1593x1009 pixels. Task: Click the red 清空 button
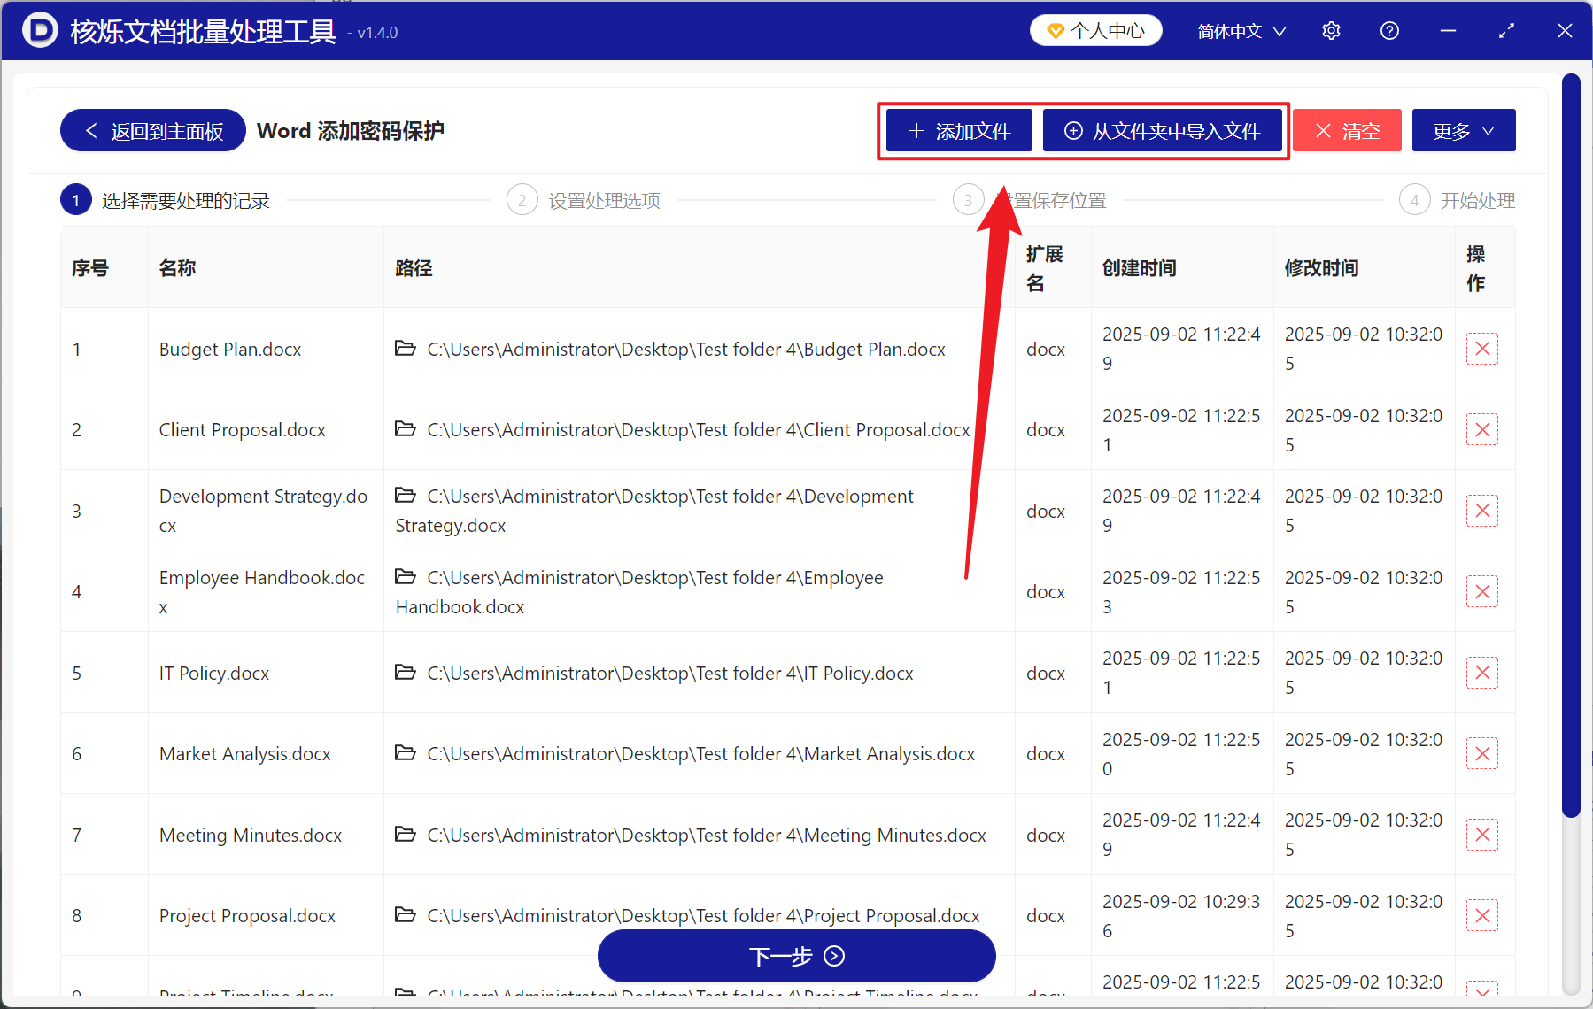tap(1346, 130)
